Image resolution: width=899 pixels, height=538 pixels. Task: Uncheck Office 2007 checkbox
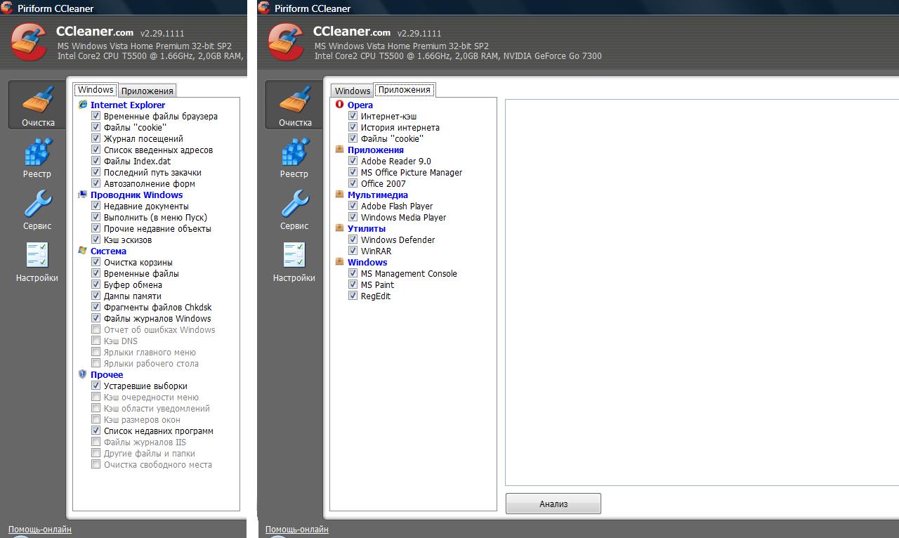(353, 183)
